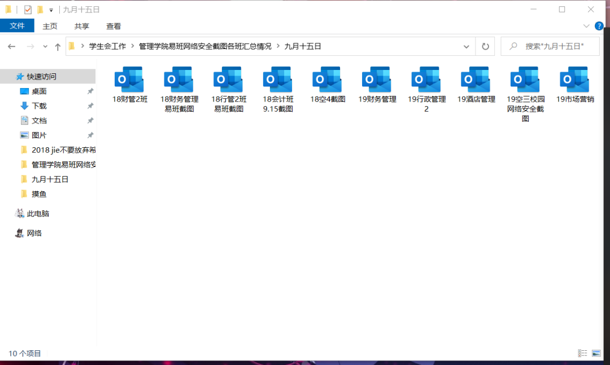Switch to large icons view
The image size is (610, 365).
pos(596,353)
